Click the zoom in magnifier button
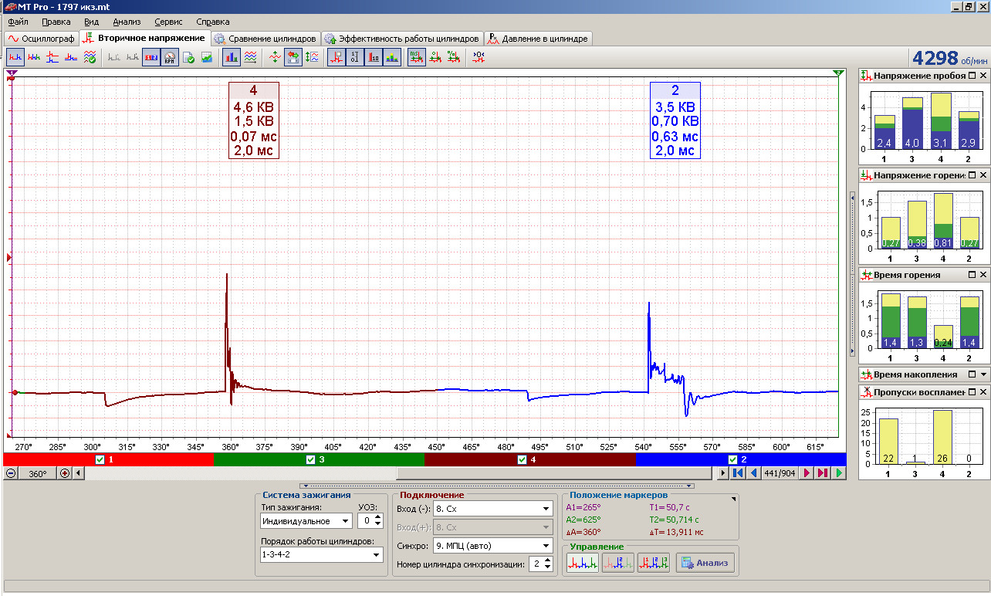 tap(64, 473)
